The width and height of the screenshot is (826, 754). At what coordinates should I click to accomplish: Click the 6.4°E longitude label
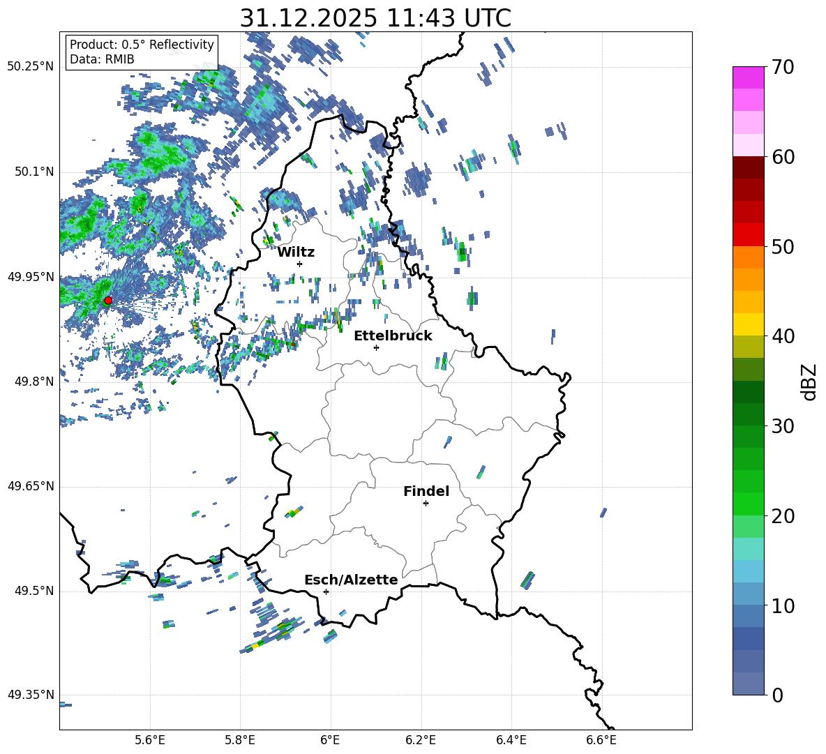click(511, 741)
